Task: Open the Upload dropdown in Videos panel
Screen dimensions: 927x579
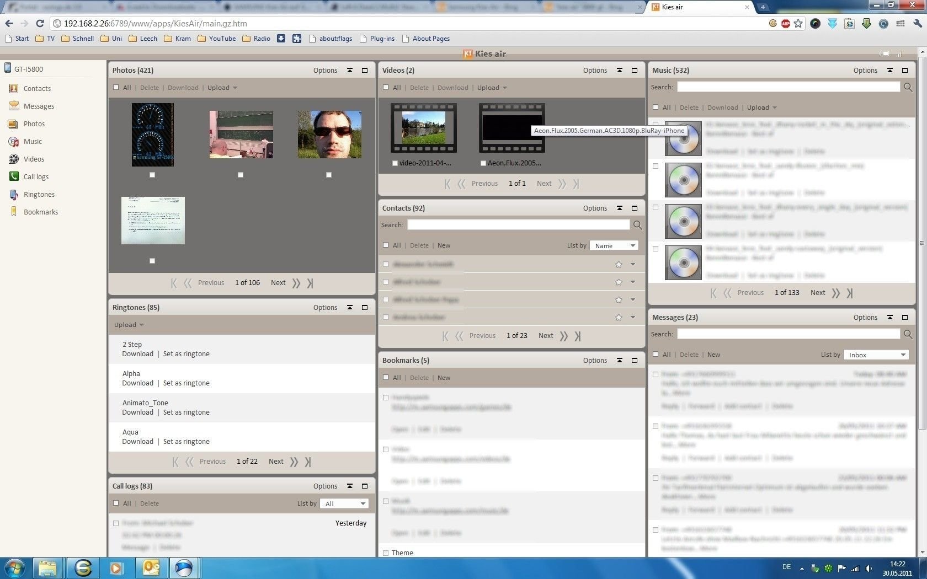Action: coord(492,88)
